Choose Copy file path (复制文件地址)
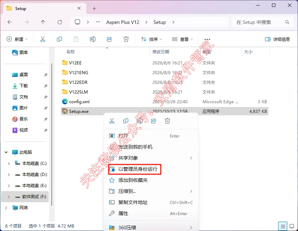Viewport: 298px width, 231px height. [x=151, y=202]
